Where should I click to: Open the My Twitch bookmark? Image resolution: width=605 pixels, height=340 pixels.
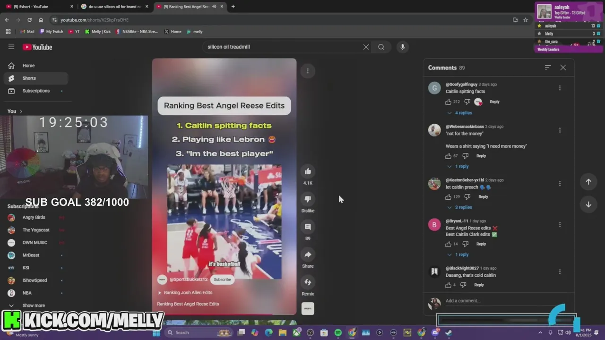(x=52, y=32)
